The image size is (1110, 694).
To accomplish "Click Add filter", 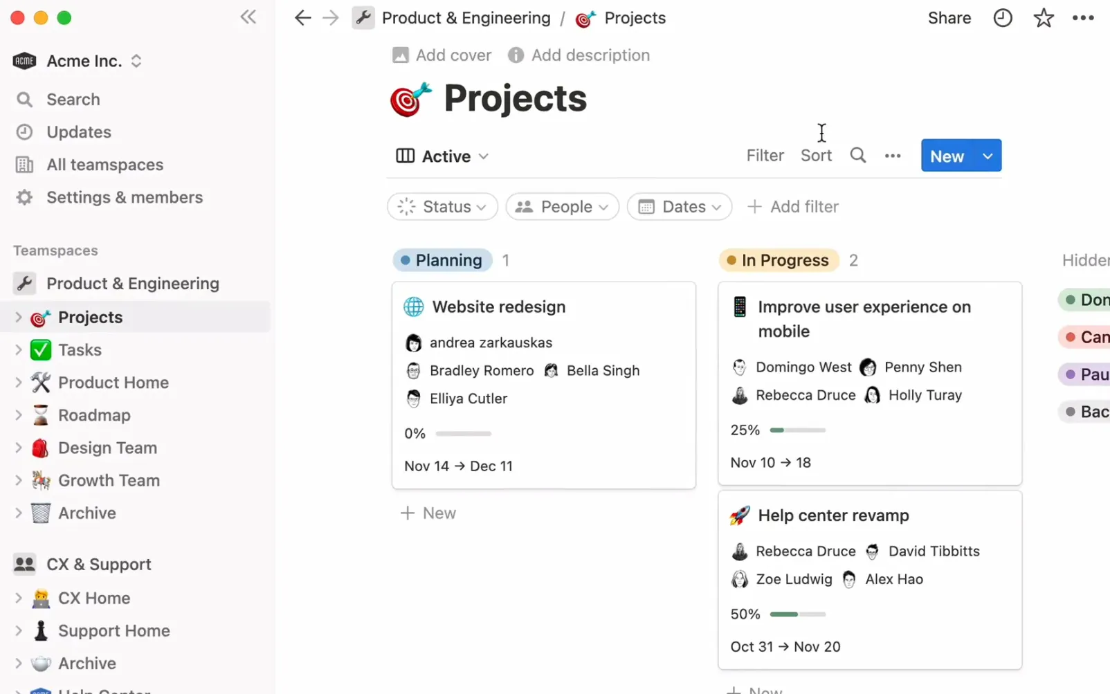I will pos(793,207).
